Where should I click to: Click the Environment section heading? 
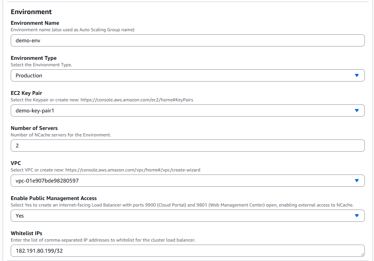pyautogui.click(x=31, y=12)
